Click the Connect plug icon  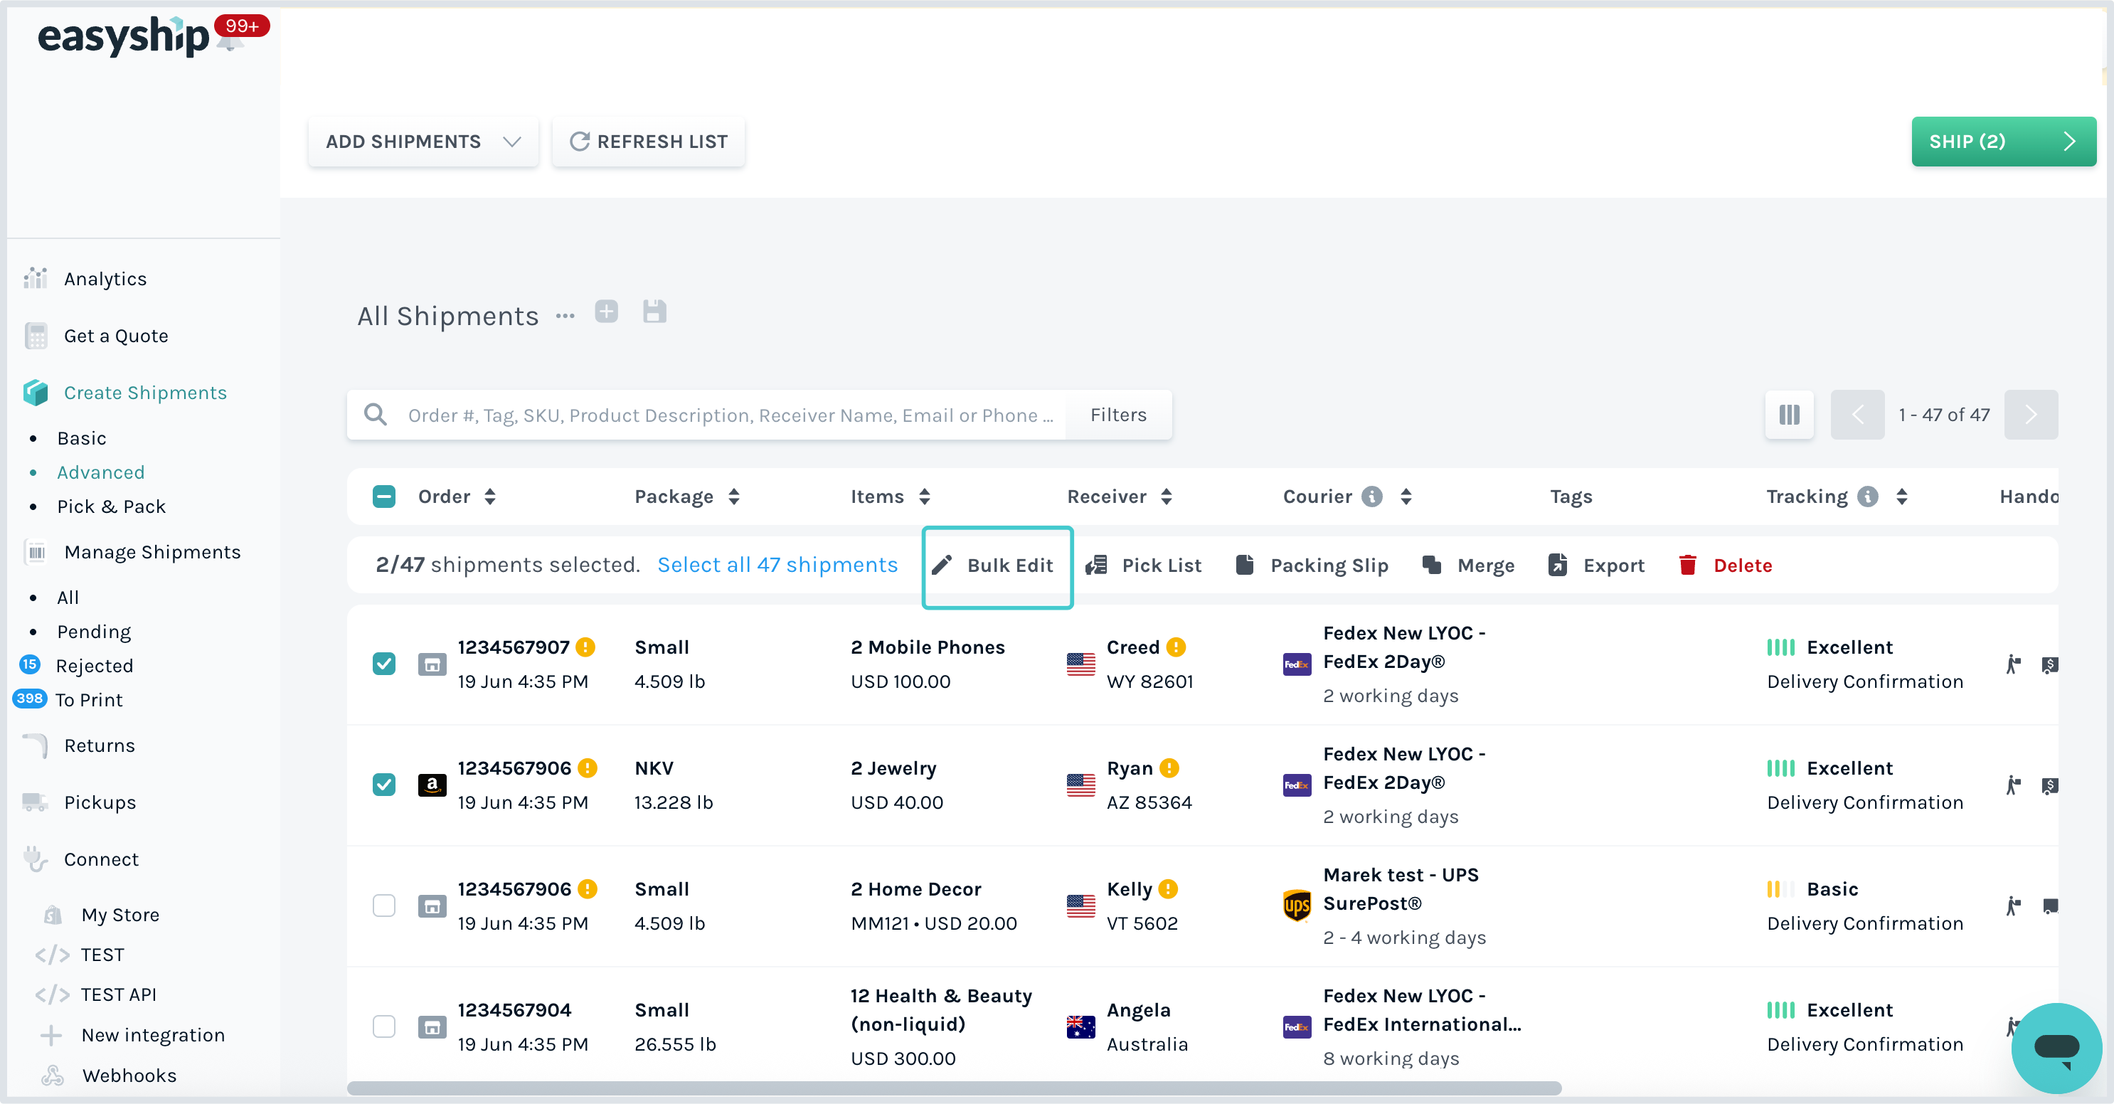[36, 859]
